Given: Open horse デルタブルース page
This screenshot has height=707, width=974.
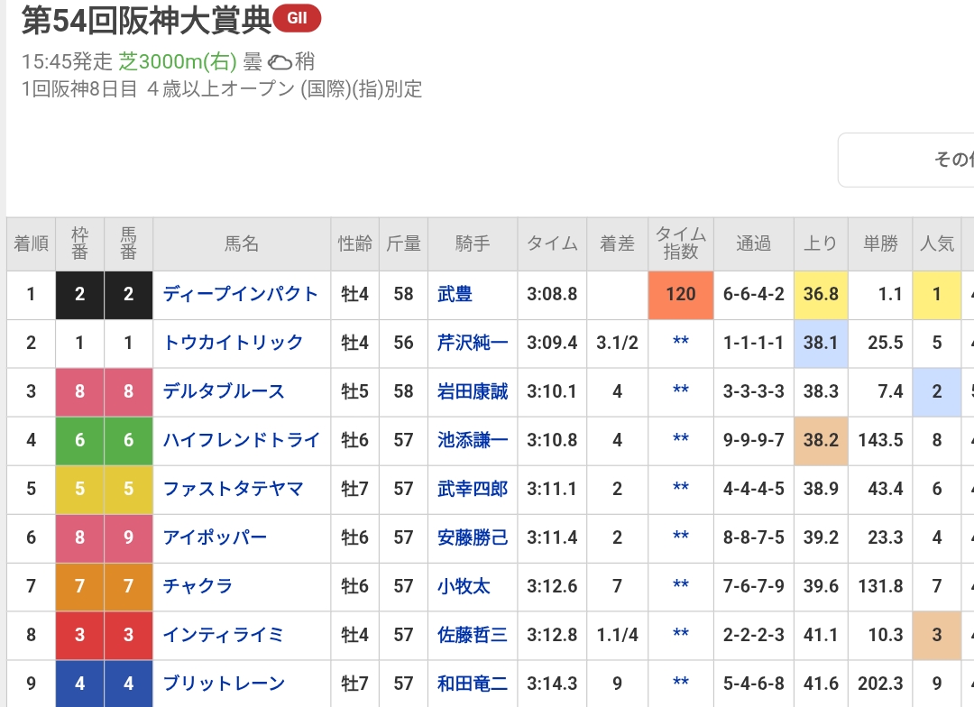Looking at the screenshot, I should coord(224,391).
